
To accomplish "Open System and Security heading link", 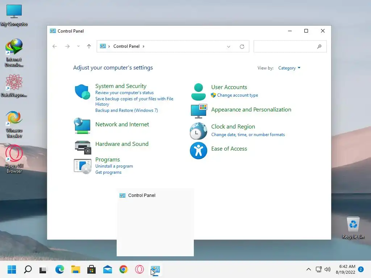I will click(x=121, y=86).
